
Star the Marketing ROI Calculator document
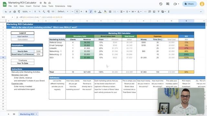(x=41, y=3)
